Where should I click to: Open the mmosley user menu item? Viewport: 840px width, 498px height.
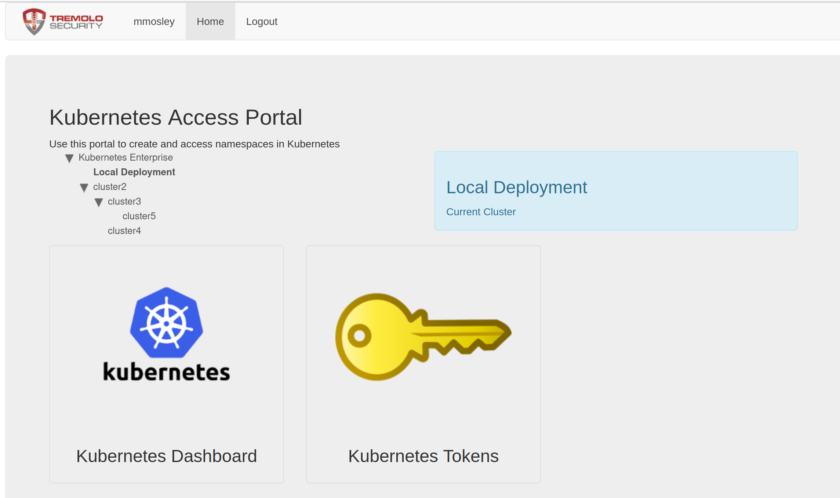coord(154,22)
